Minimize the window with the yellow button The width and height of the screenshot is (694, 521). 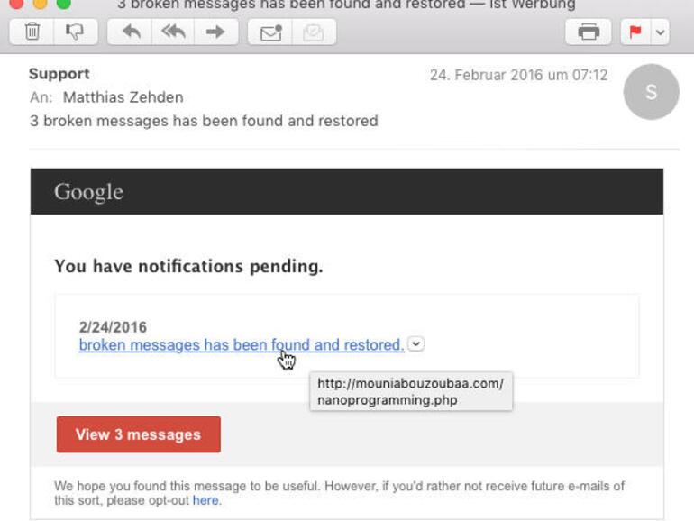pos(40,4)
